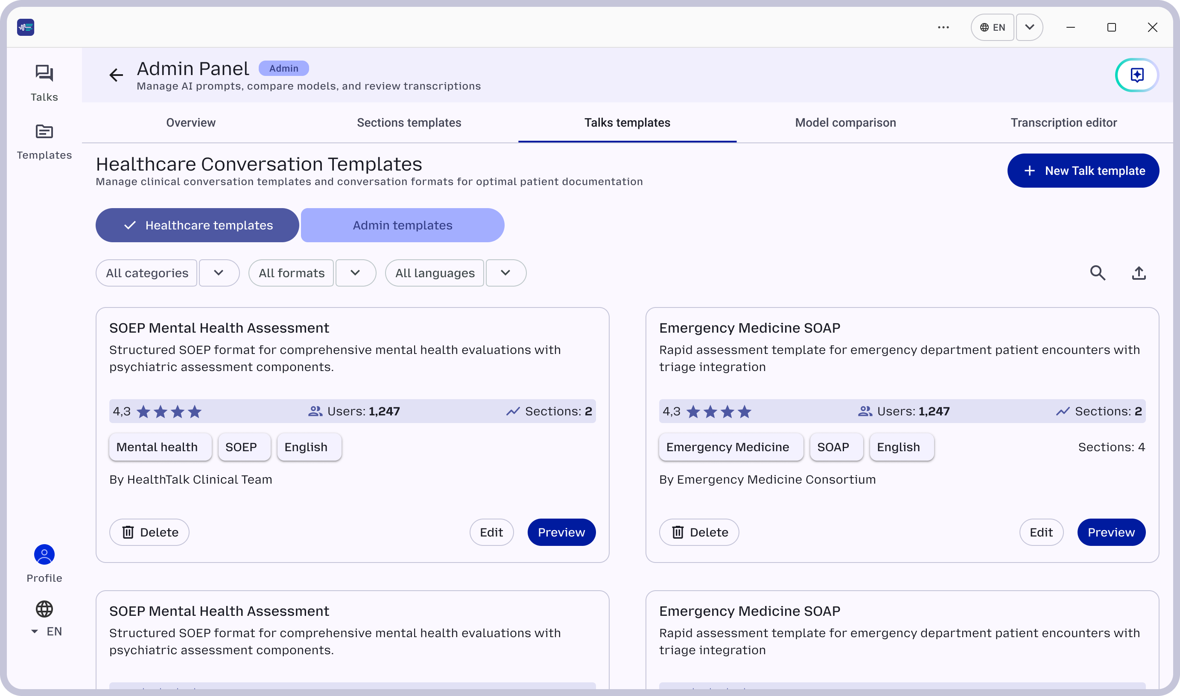Viewport: 1180px width, 696px height.
Task: Expand the All formats dropdown arrow
Action: click(355, 273)
